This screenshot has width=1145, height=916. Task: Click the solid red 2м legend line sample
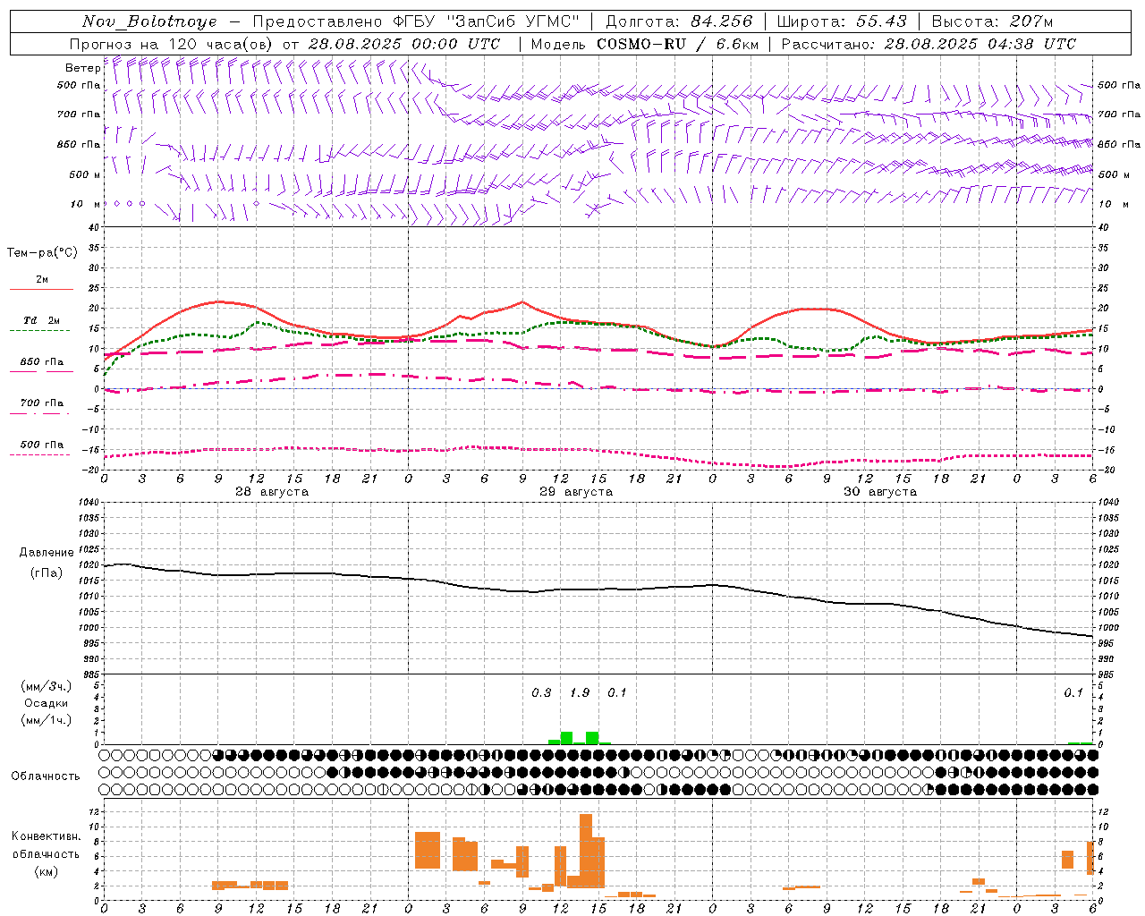click(41, 289)
